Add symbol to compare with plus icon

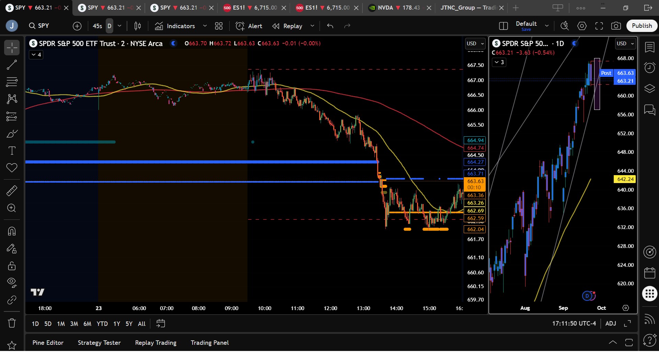pyautogui.click(x=77, y=26)
